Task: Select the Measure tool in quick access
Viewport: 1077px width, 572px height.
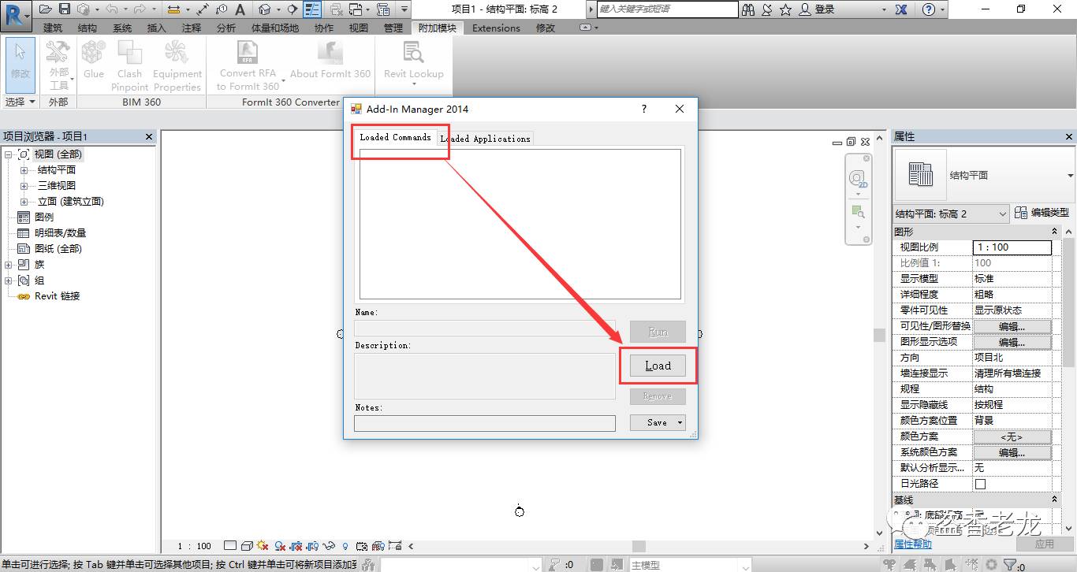Action: point(173,9)
